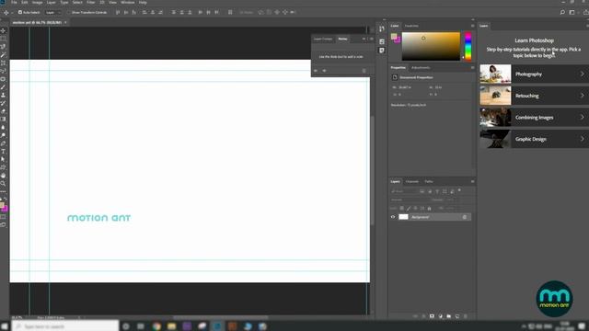The width and height of the screenshot is (589, 331).
Task: Switch to the Layer Comps tab
Action: (x=323, y=39)
